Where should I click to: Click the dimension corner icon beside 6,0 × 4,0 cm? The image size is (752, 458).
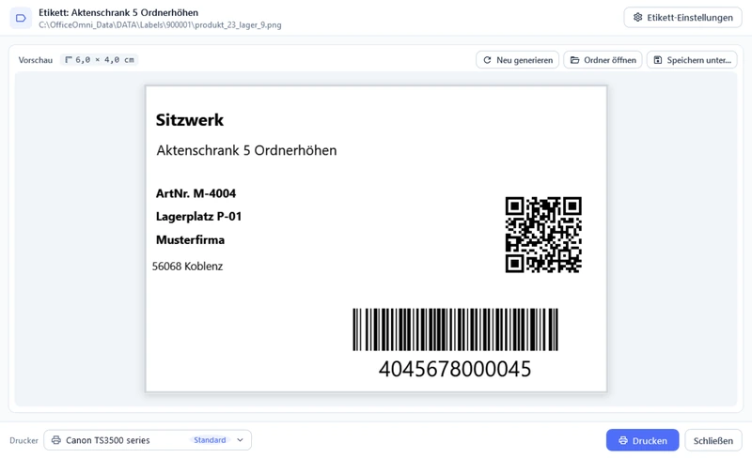[69, 60]
